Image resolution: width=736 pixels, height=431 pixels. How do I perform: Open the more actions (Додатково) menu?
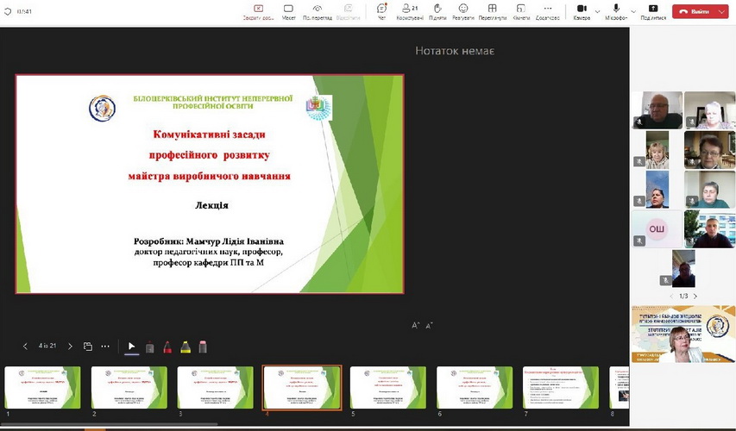547,9
